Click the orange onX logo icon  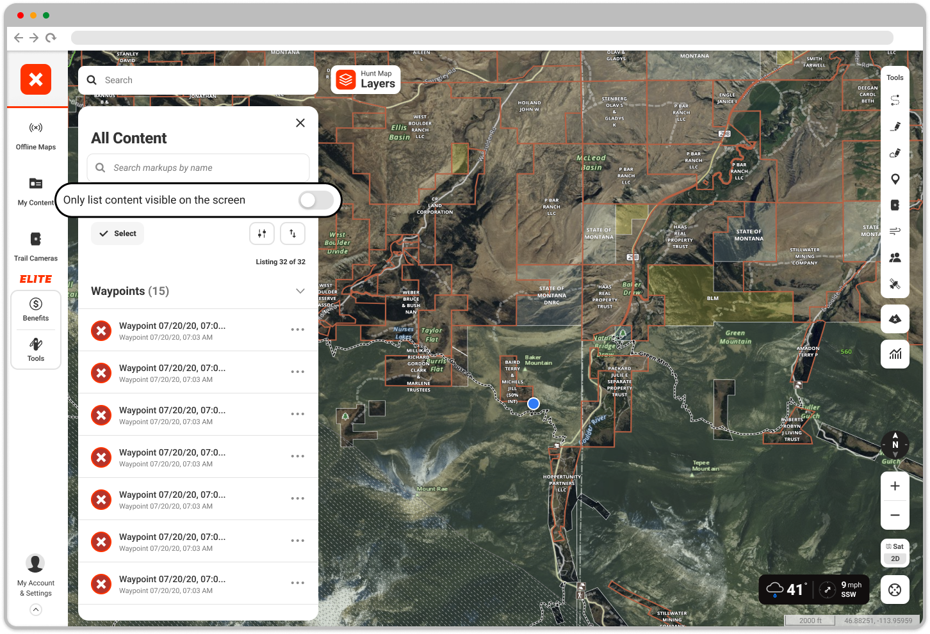point(36,79)
